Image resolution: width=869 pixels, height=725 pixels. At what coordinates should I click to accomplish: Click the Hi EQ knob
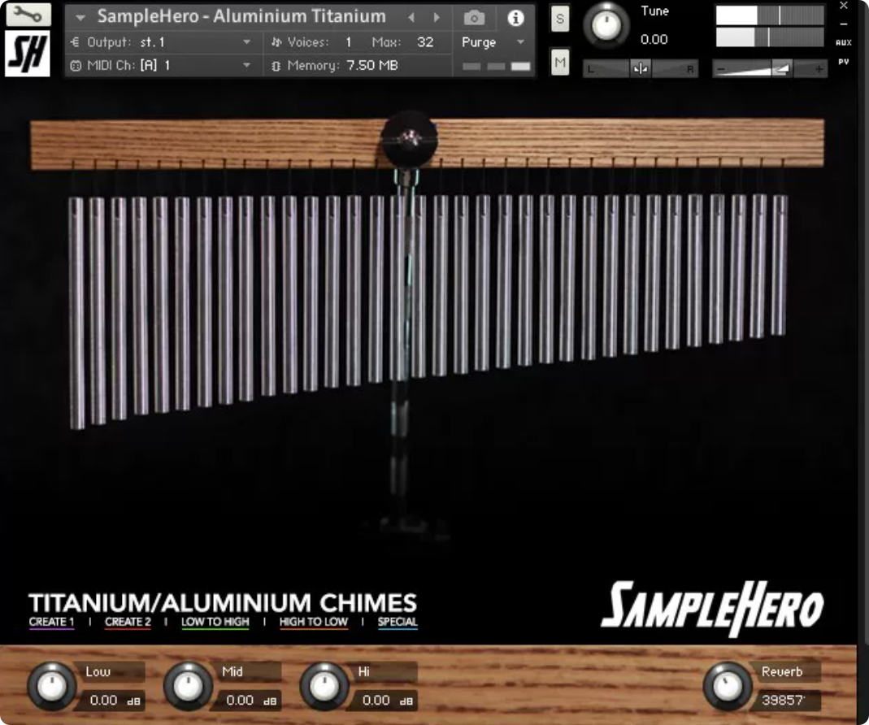[324, 686]
